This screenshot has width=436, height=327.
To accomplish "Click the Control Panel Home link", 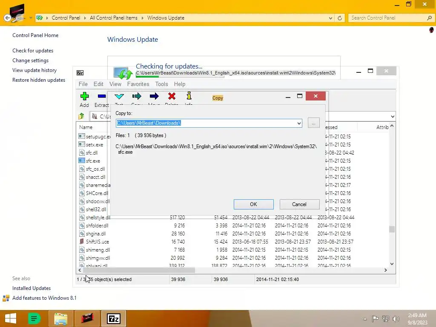I will point(35,35).
